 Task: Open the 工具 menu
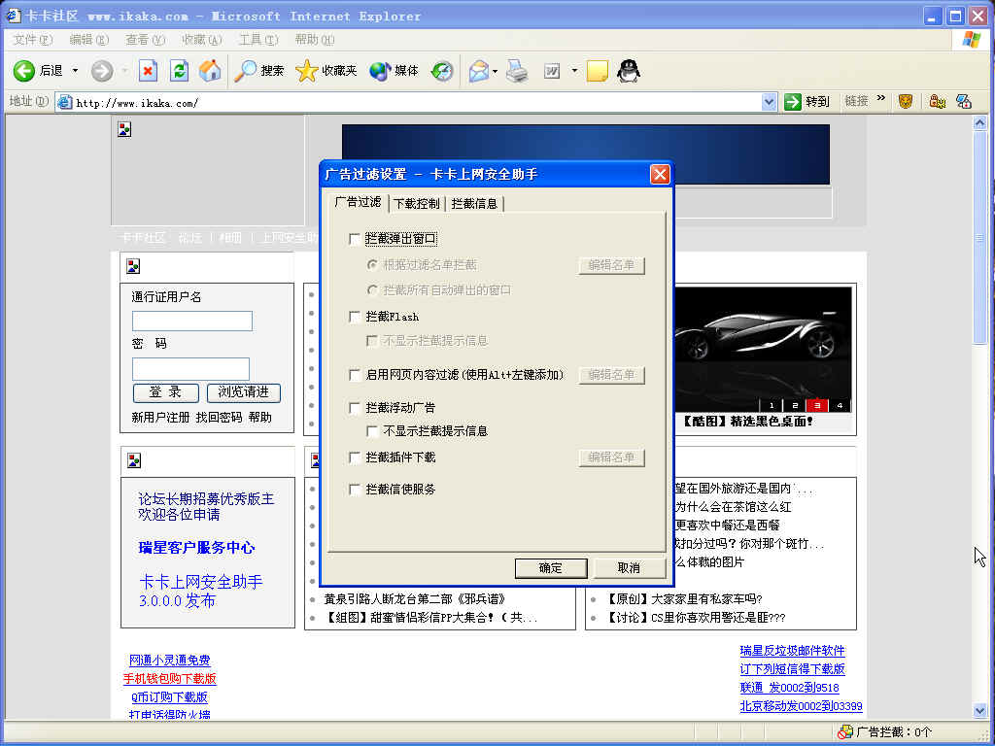tap(258, 39)
